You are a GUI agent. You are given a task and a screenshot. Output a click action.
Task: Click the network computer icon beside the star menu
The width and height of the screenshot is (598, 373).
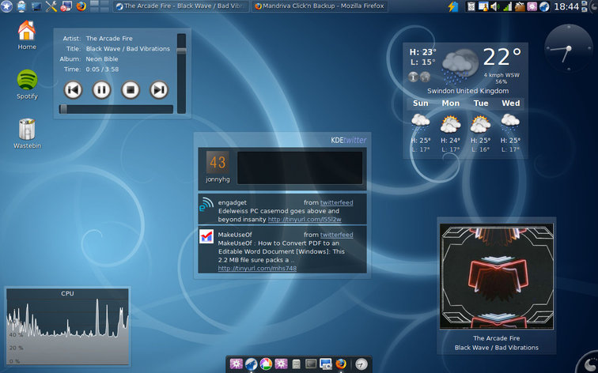click(21, 6)
